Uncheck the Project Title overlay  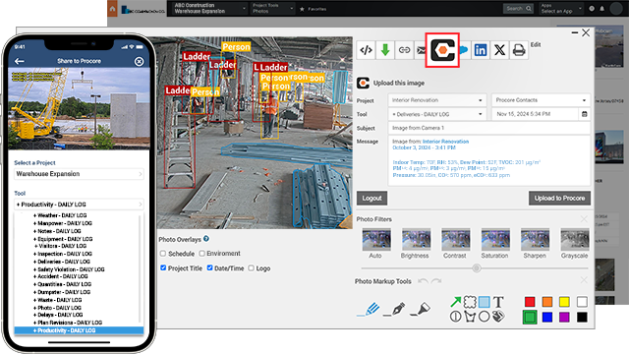click(163, 267)
